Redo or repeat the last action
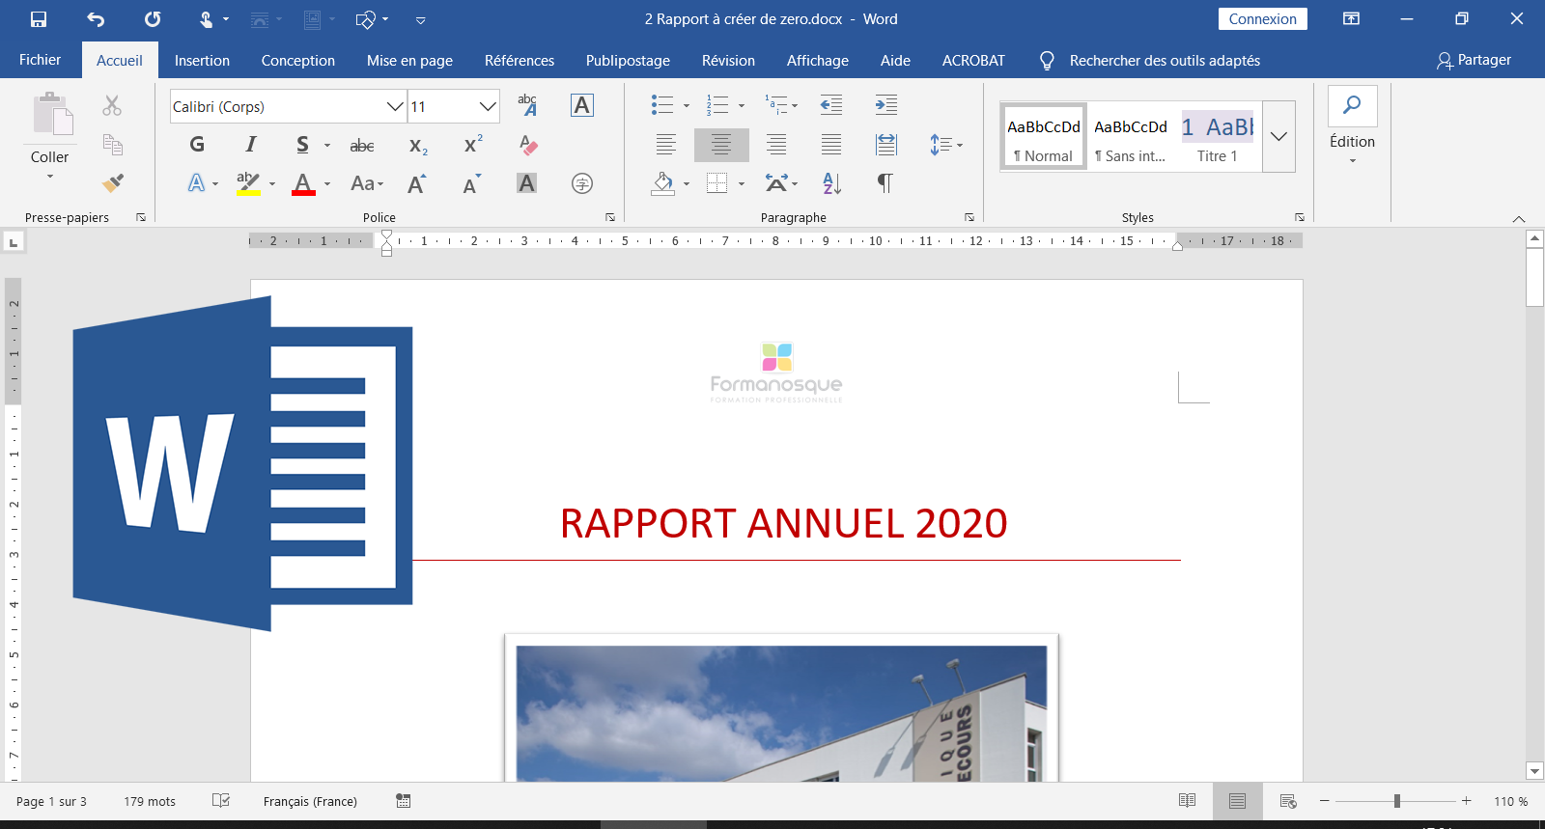The height and width of the screenshot is (829, 1545). (153, 19)
